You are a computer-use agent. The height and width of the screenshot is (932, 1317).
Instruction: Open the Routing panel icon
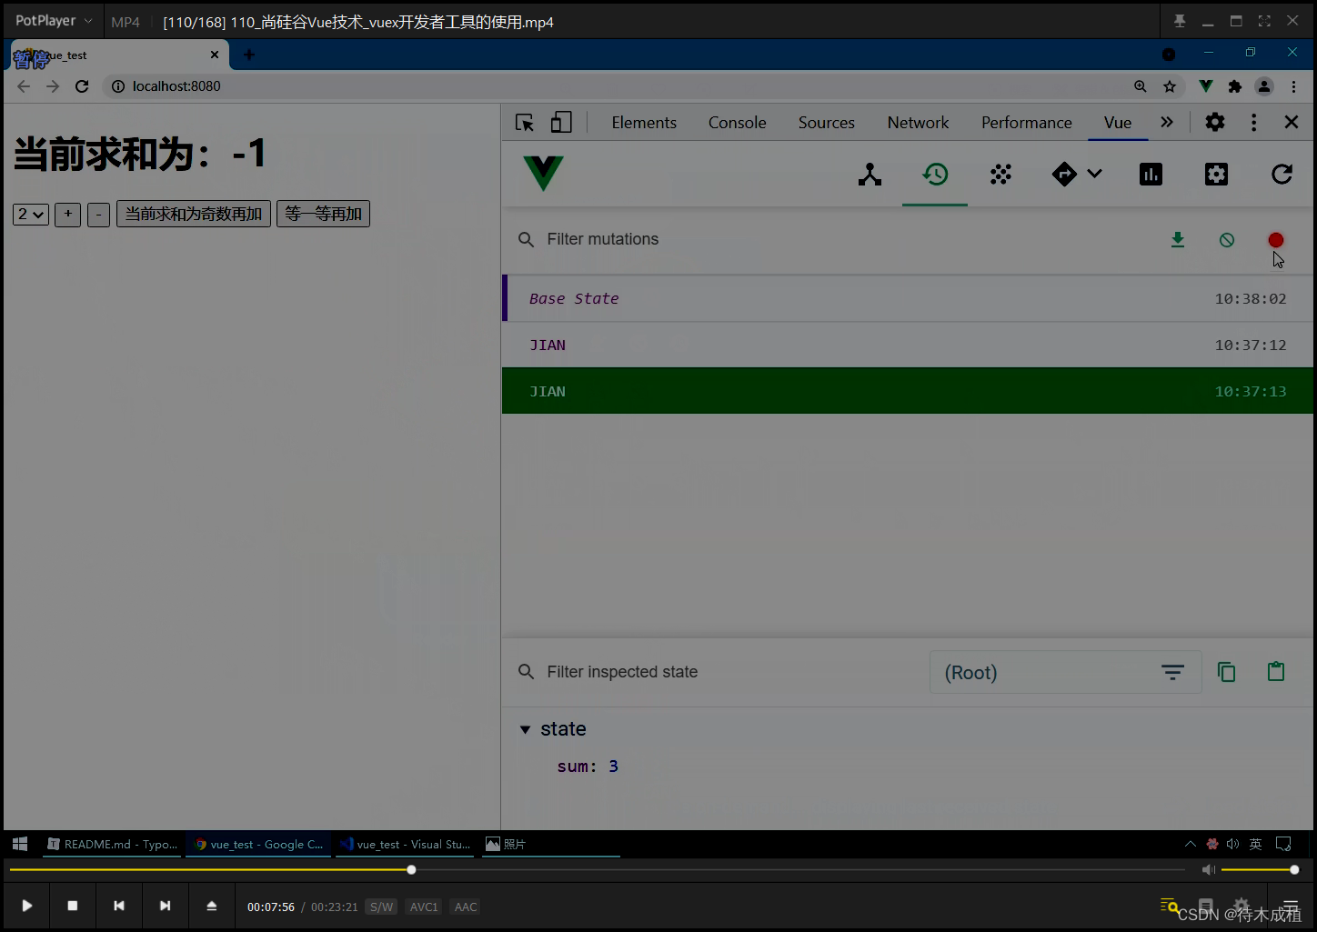[1064, 174]
